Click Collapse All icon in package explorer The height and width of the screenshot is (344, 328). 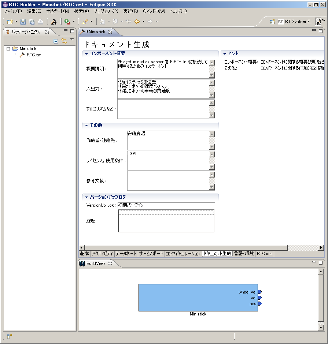pos(56,41)
